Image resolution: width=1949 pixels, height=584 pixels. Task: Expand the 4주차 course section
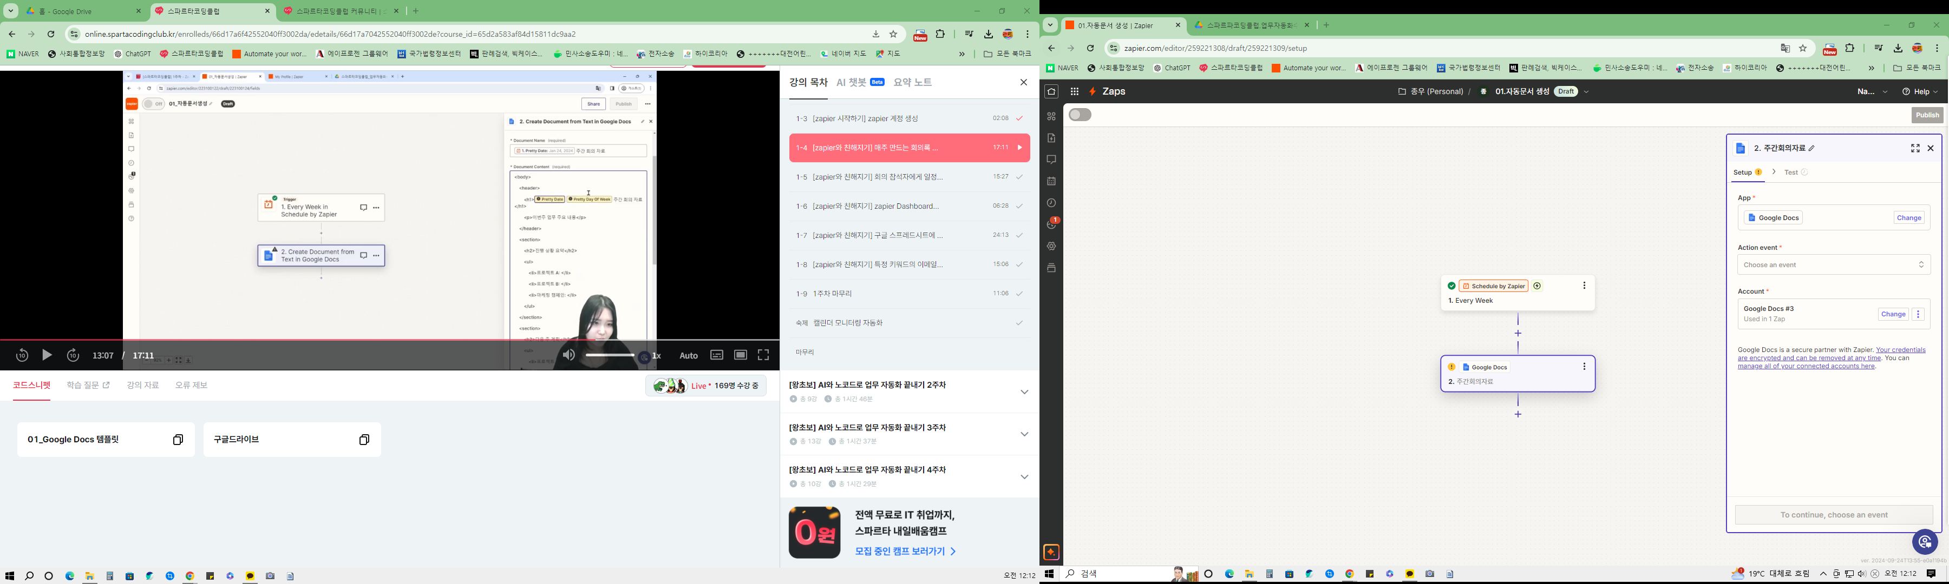pyautogui.click(x=1024, y=477)
